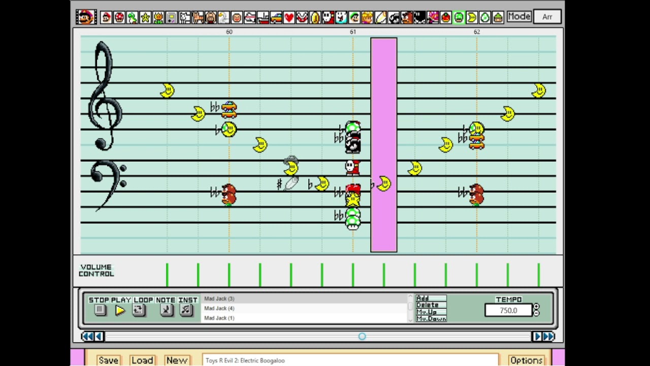The height and width of the screenshot is (366, 650).
Task: Select the Boo ghost instrument icon
Action: 341,17
